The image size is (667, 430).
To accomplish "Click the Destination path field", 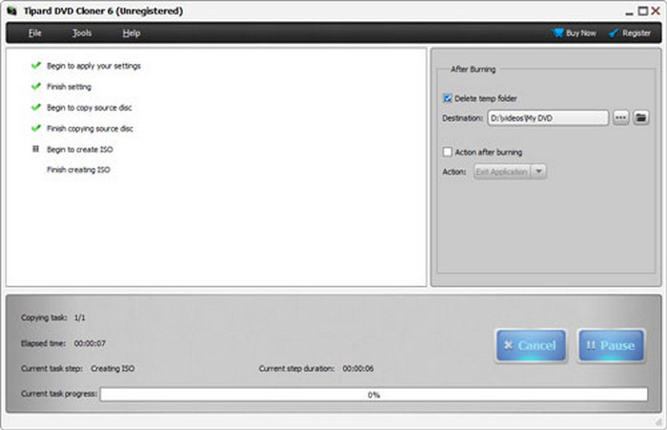I will coord(548,118).
